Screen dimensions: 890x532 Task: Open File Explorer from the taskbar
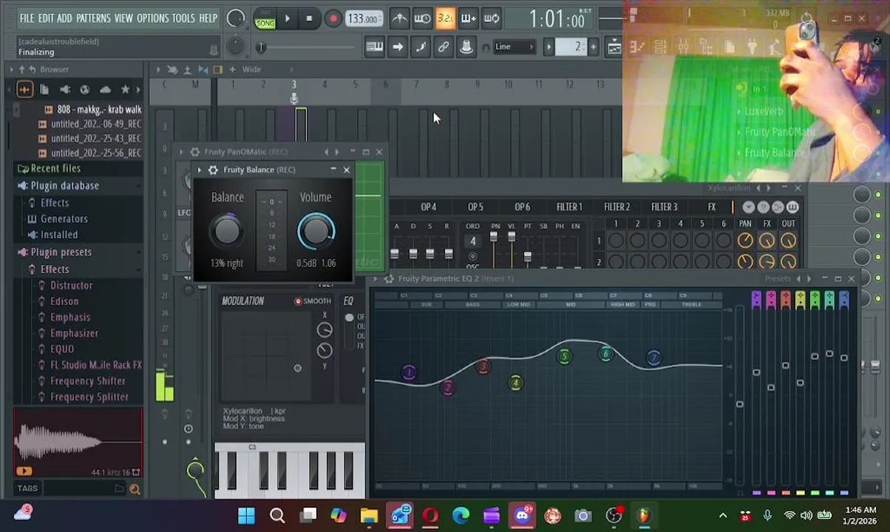[369, 516]
